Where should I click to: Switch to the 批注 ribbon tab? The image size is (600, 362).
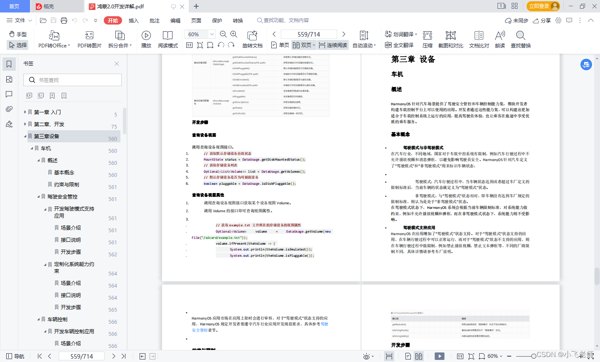coord(154,20)
